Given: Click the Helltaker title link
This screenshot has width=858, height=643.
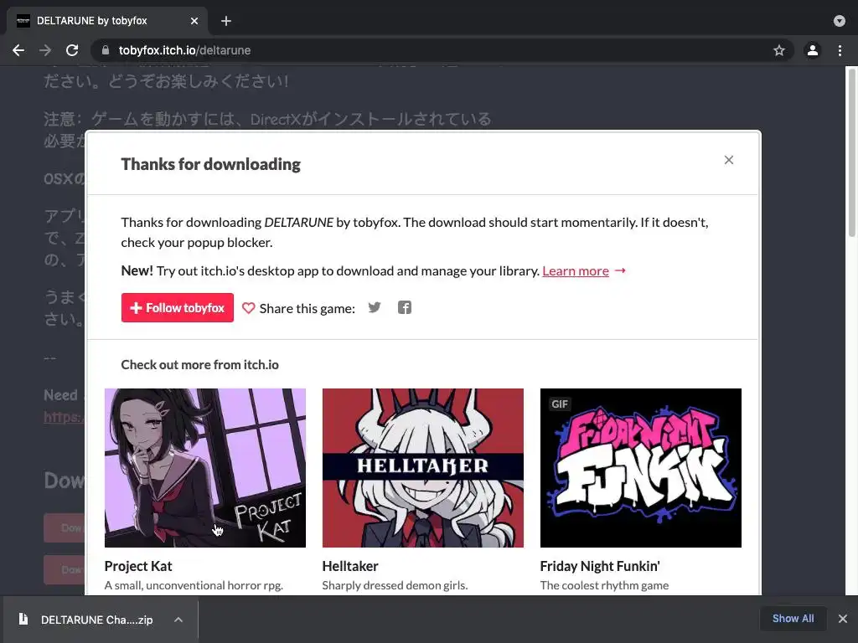Looking at the screenshot, I should (x=350, y=566).
